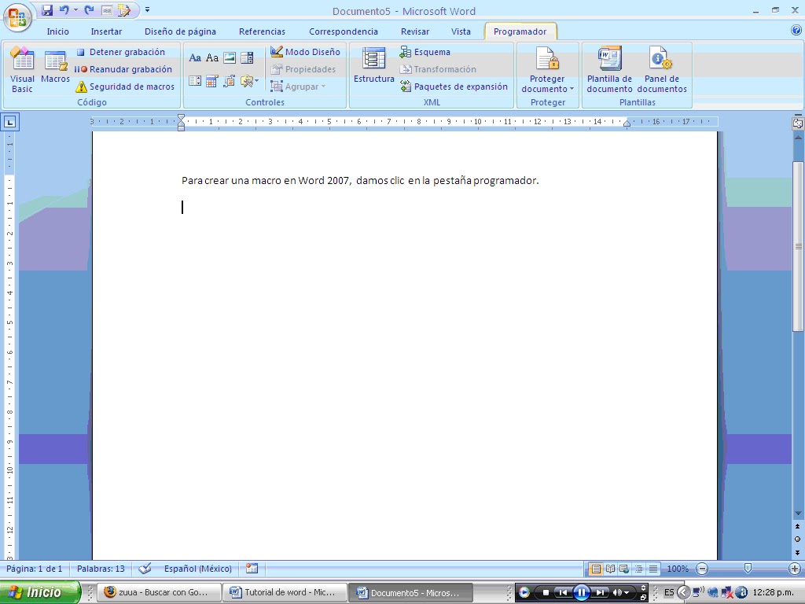Switch to the Revisar tab
This screenshot has height=604, width=805.
(x=414, y=31)
